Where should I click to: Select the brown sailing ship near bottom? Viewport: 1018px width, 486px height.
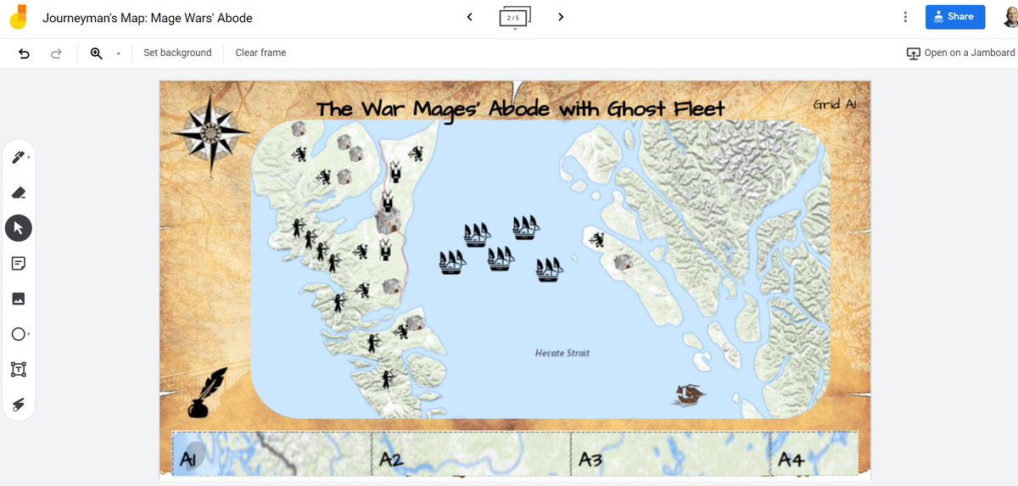[x=689, y=394]
